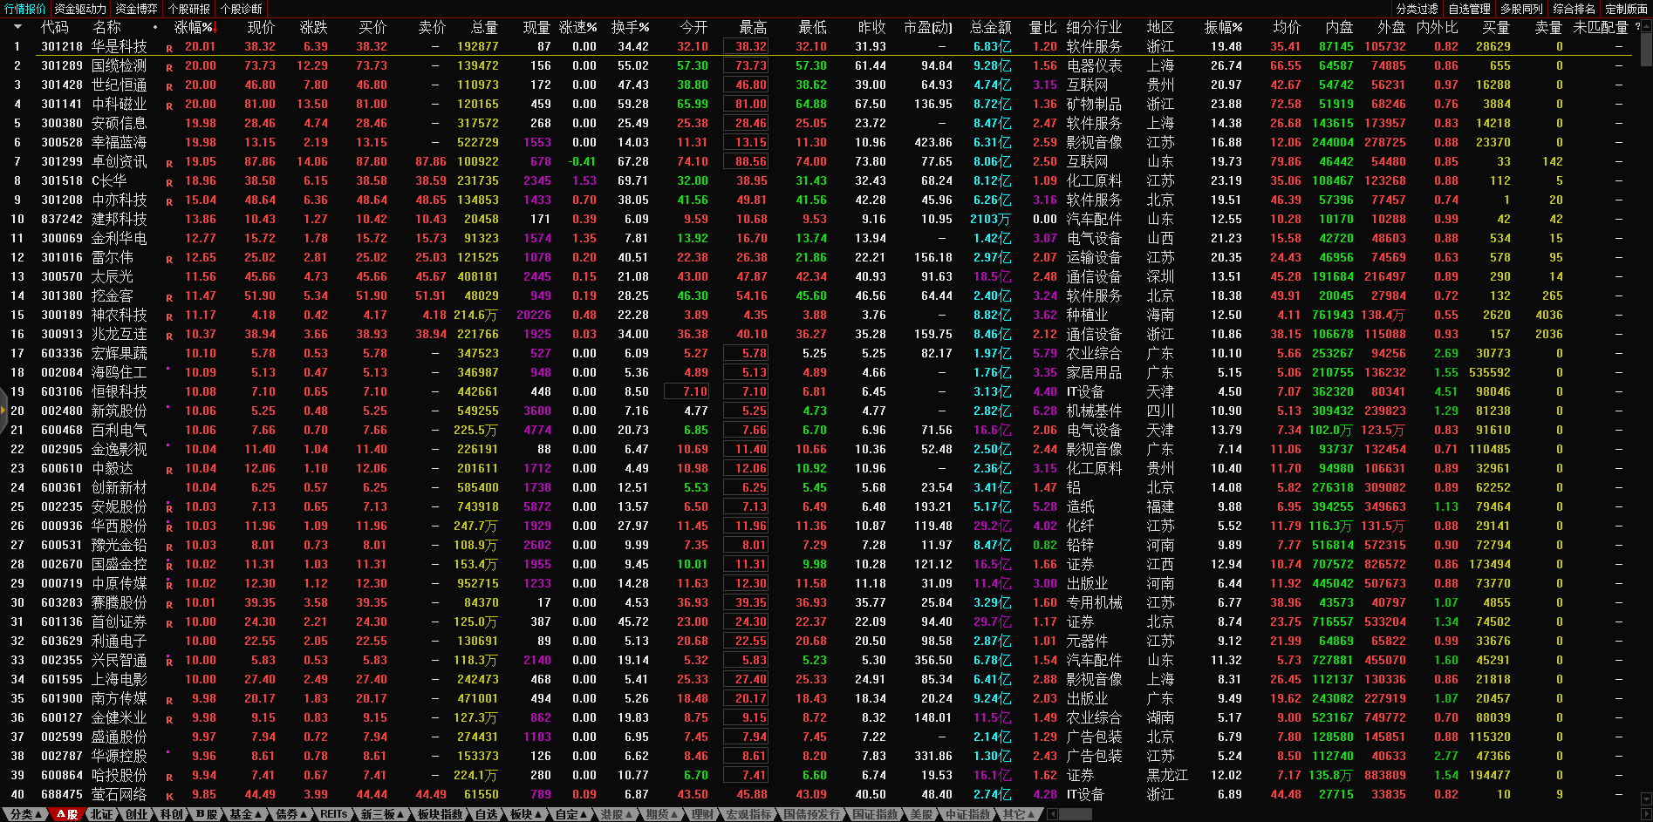Click the left scroll arrow beside bottom tabs
Image resolution: width=1653 pixels, height=822 pixels.
[1052, 814]
